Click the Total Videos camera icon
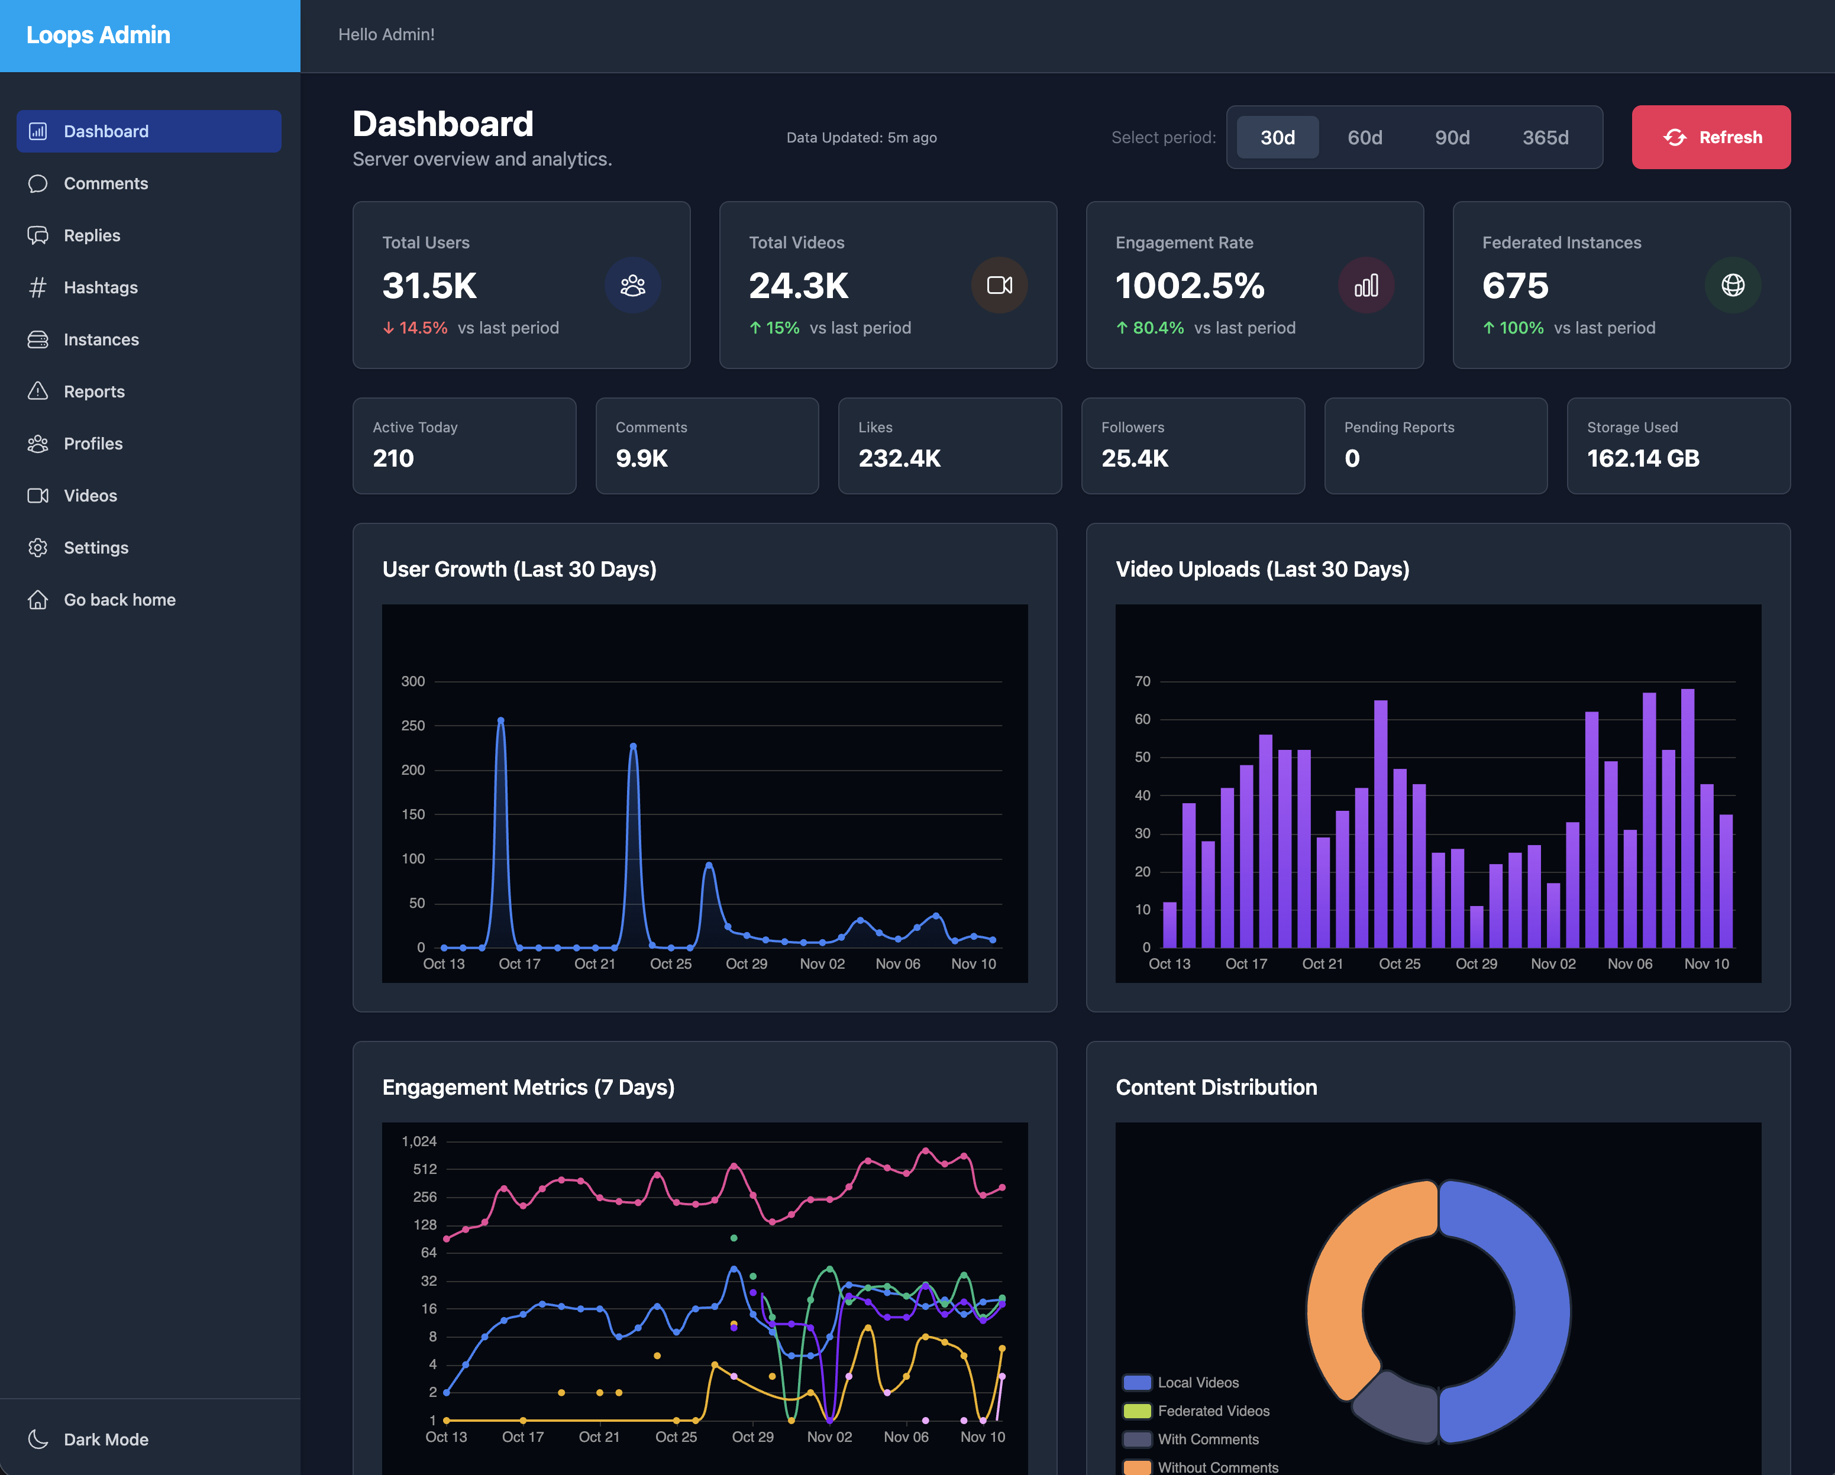Screen dimensions: 1835x1475 click(x=999, y=285)
